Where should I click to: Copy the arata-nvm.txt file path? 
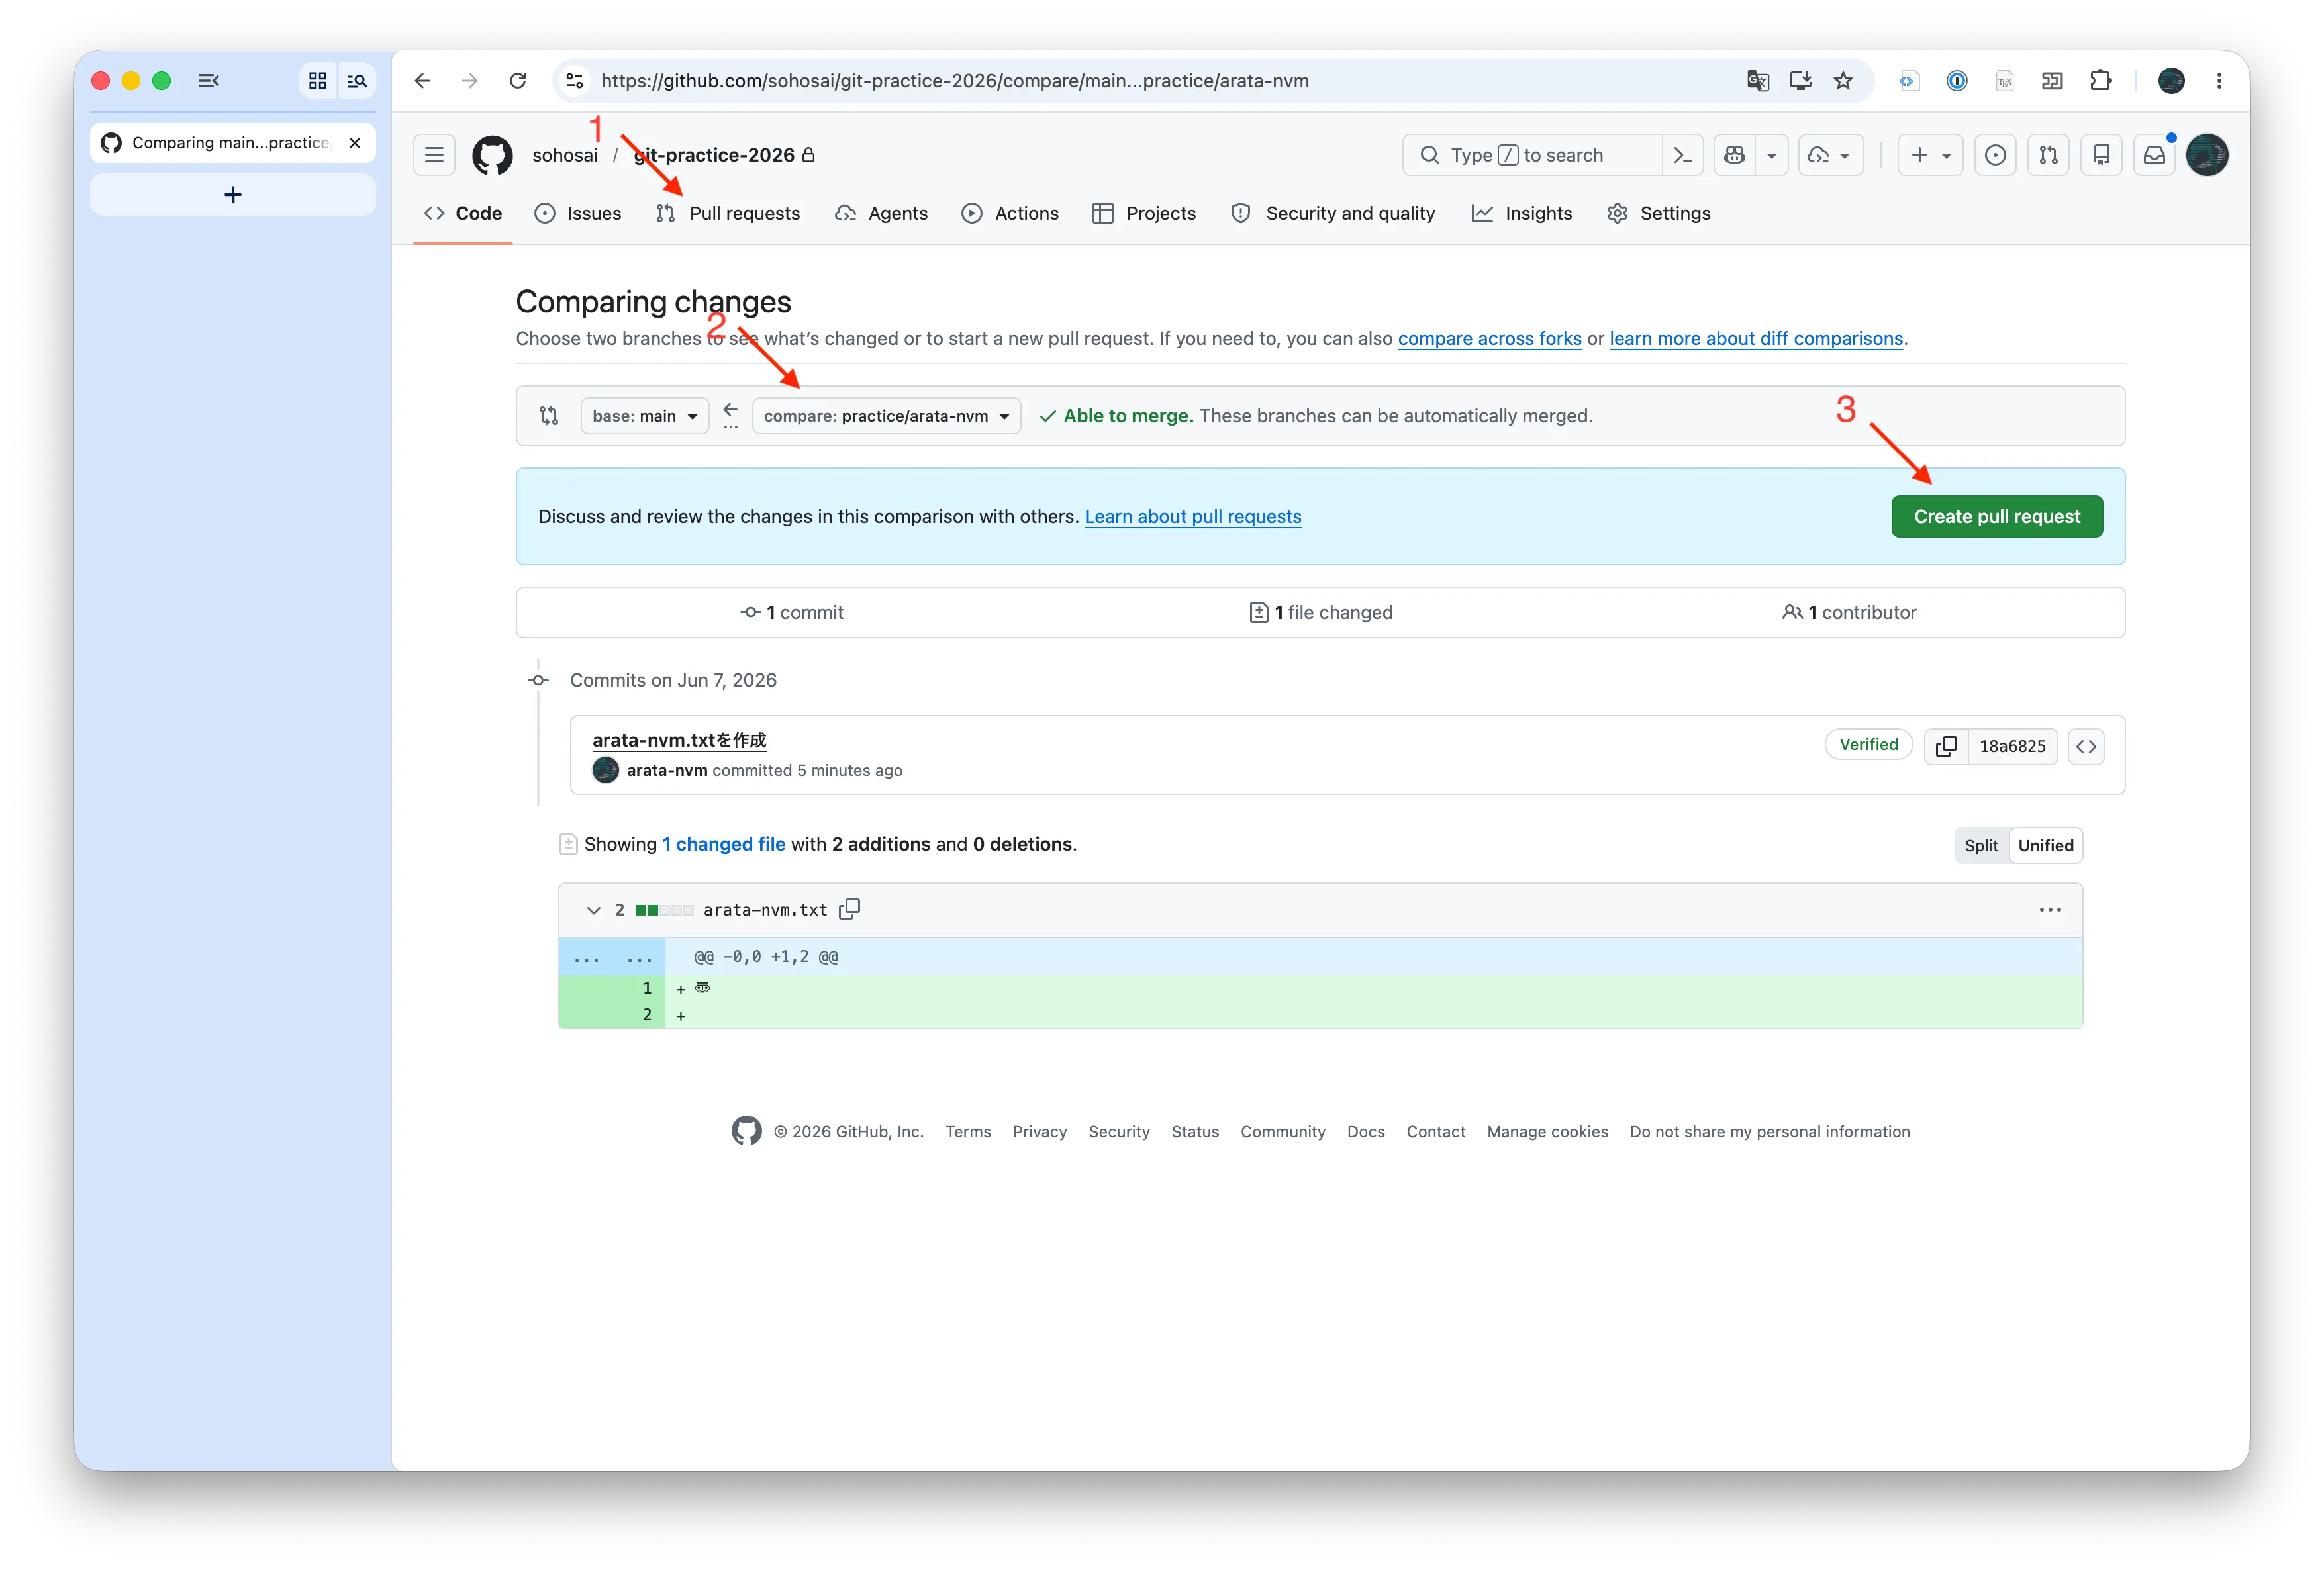(849, 909)
